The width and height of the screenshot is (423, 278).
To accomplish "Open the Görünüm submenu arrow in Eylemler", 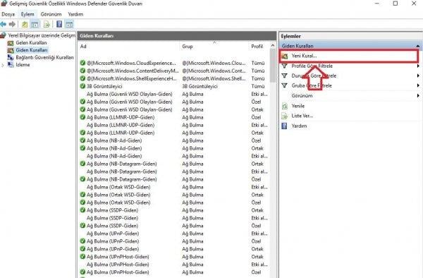I will (418, 95).
